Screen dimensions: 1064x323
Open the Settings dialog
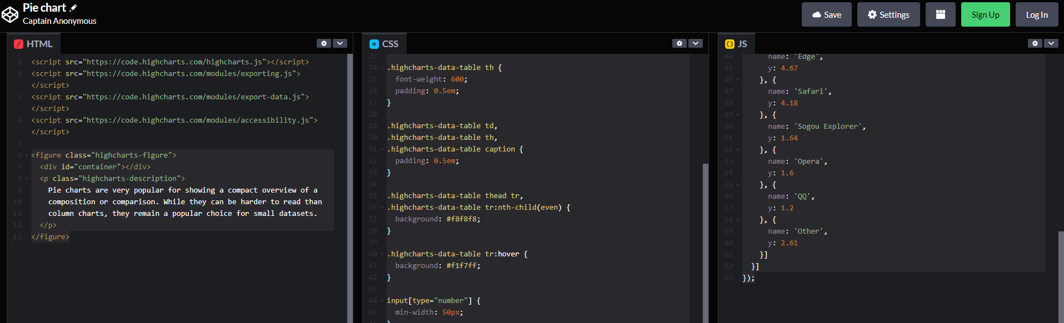(x=888, y=14)
